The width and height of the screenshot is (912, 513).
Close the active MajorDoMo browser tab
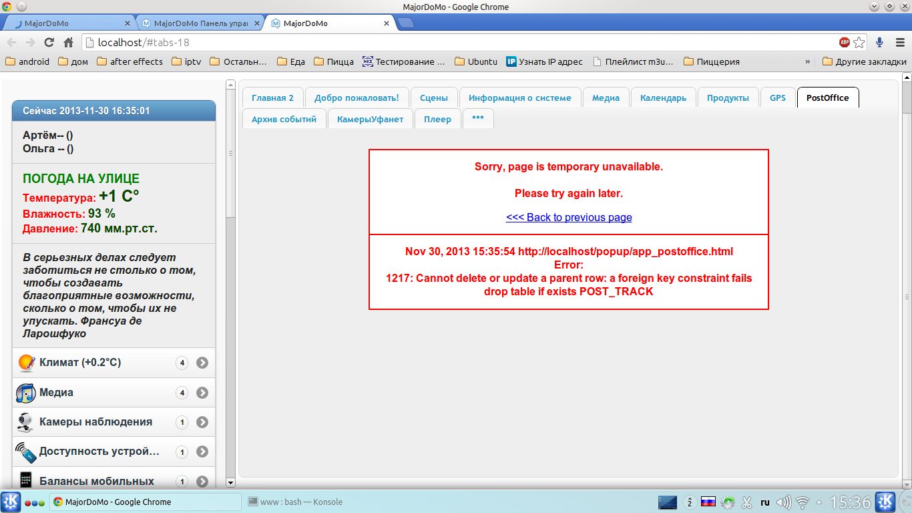click(x=386, y=23)
